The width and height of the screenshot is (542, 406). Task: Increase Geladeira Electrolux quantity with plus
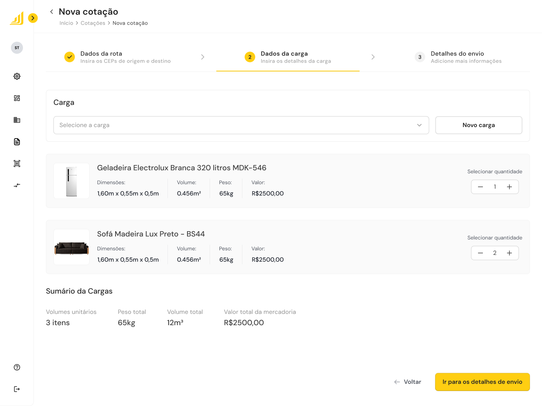509,187
